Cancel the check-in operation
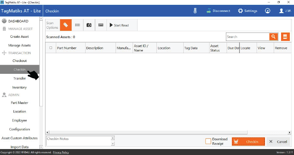 coord(278,142)
